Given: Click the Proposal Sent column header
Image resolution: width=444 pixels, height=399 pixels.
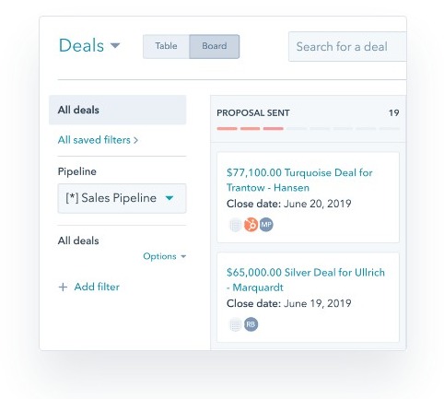Looking at the screenshot, I should coord(253,112).
